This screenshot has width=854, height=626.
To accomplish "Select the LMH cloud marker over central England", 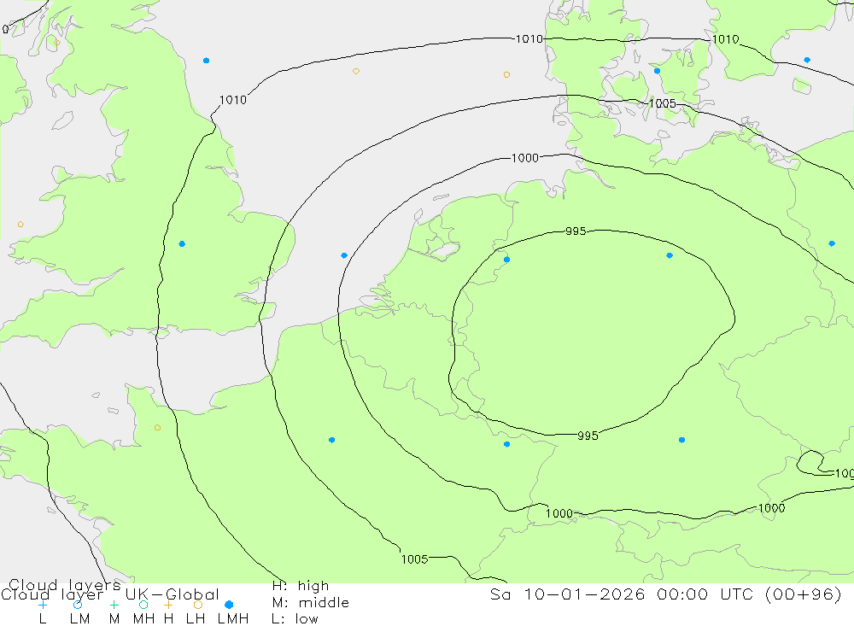I will coord(182,243).
